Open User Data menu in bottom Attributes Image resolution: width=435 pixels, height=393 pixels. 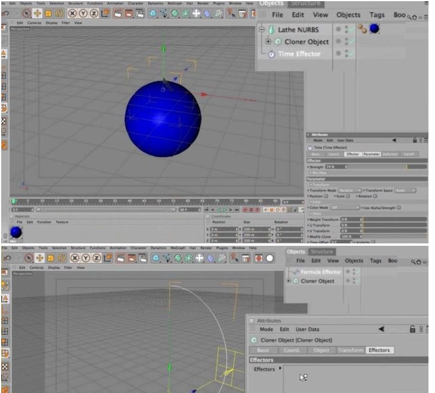[x=307, y=329]
